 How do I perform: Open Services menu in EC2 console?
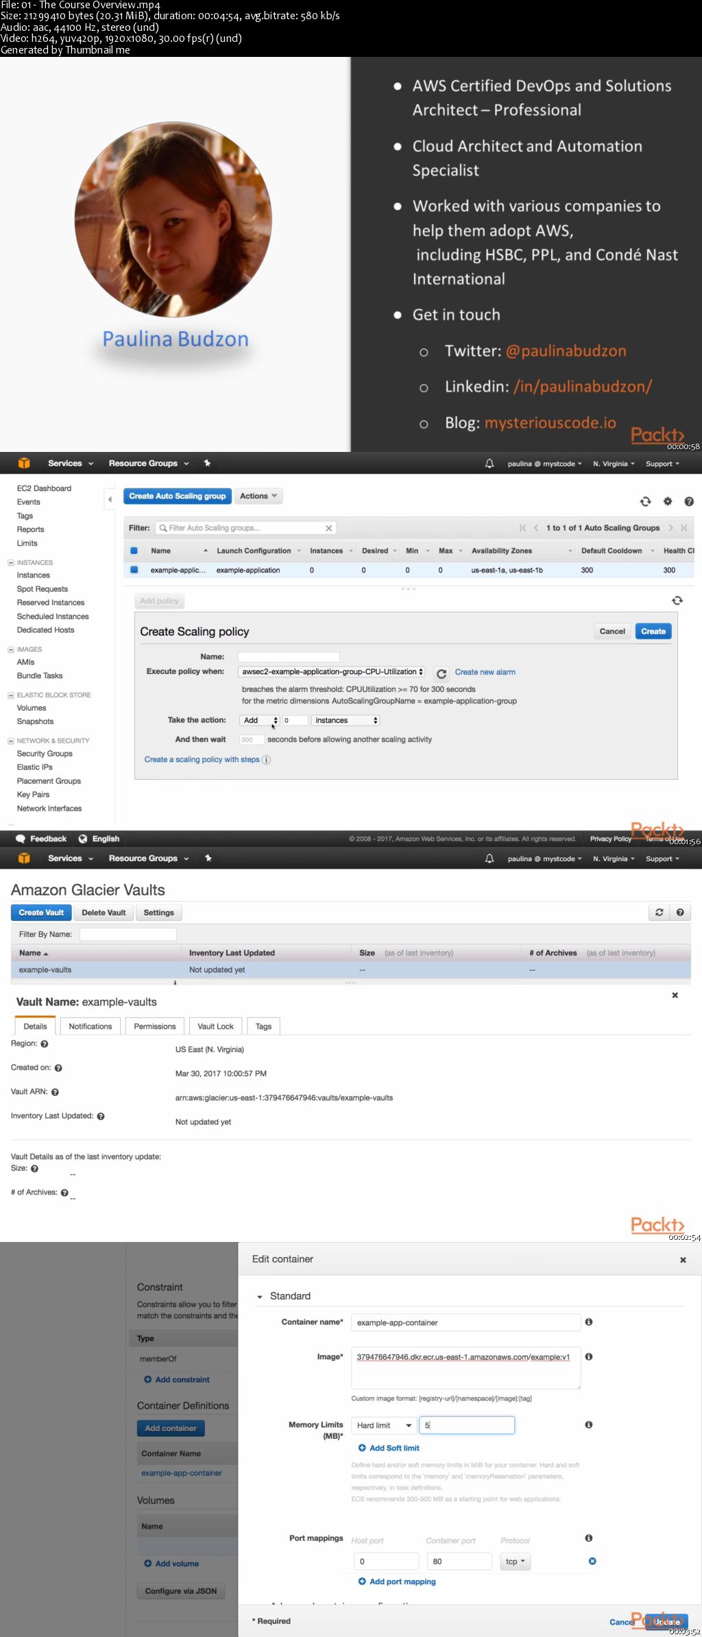(x=71, y=463)
